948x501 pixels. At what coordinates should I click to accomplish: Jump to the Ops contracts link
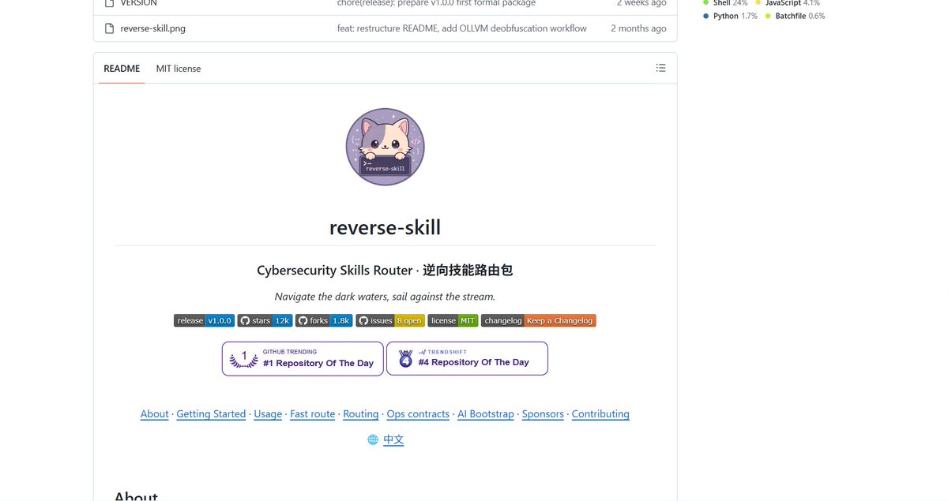pyautogui.click(x=418, y=413)
